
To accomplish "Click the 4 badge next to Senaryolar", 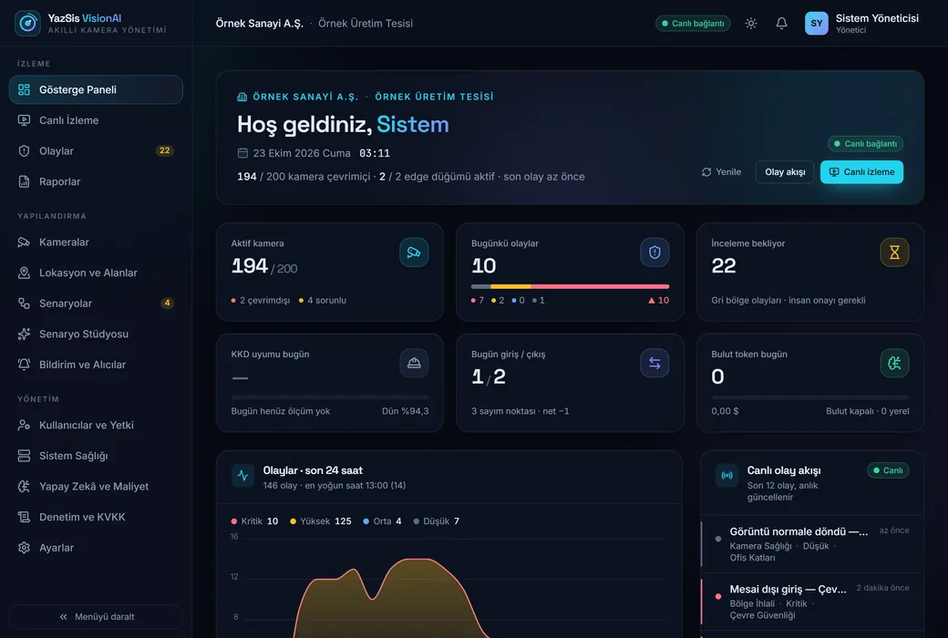I will [x=168, y=303].
